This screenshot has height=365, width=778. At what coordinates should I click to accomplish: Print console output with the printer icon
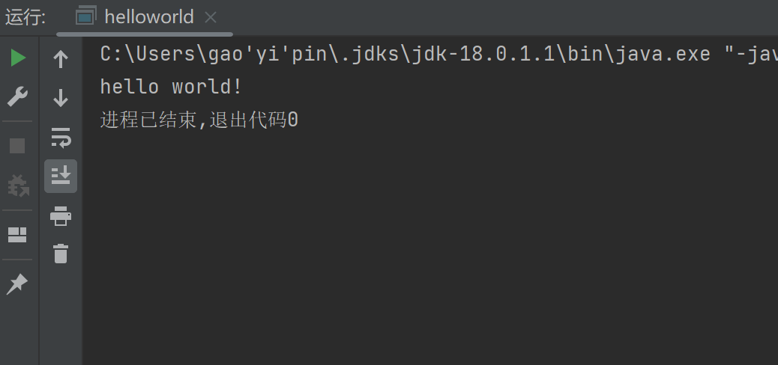tap(61, 216)
